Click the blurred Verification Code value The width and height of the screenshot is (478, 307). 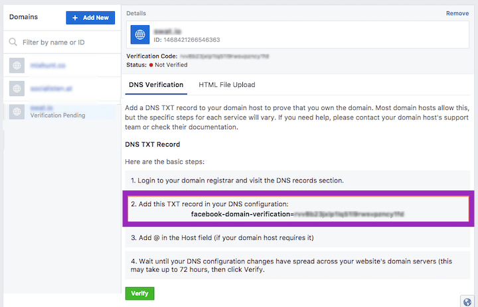tap(224, 56)
